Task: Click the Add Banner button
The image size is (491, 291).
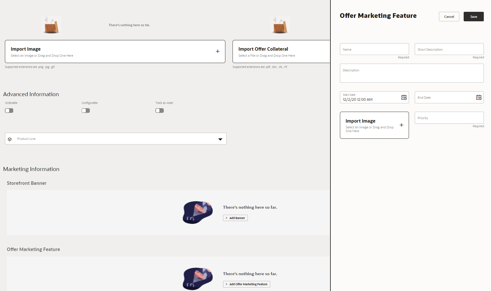Action: 235,218
